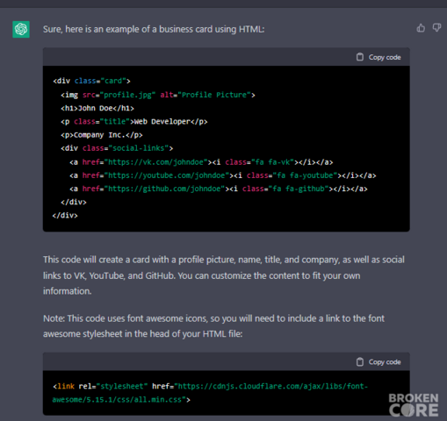Click the thumbs up feedback icon
This screenshot has width=447, height=421.
(421, 28)
